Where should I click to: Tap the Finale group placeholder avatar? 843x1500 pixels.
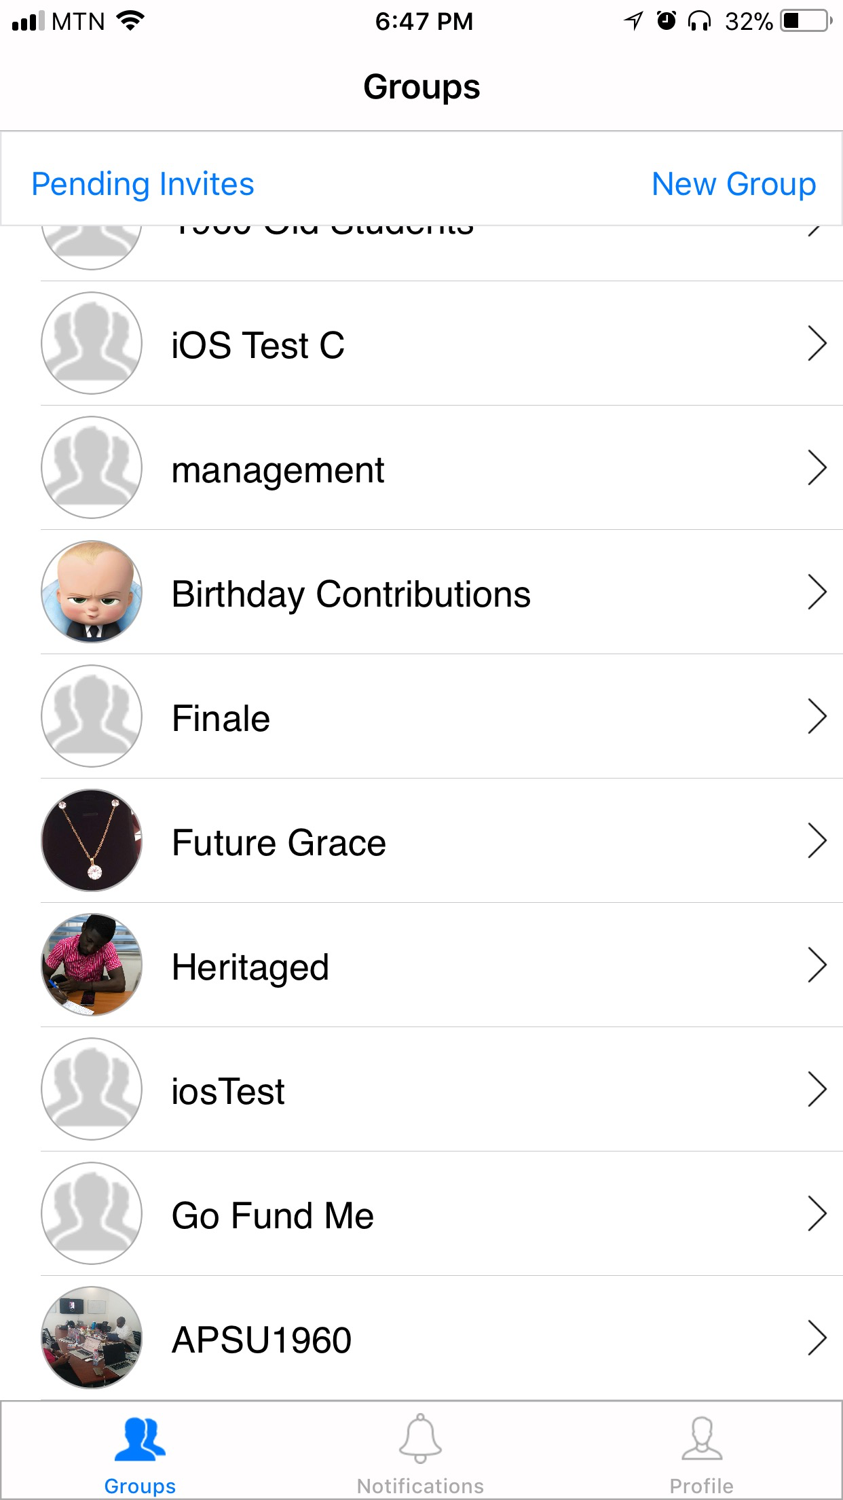tap(92, 716)
